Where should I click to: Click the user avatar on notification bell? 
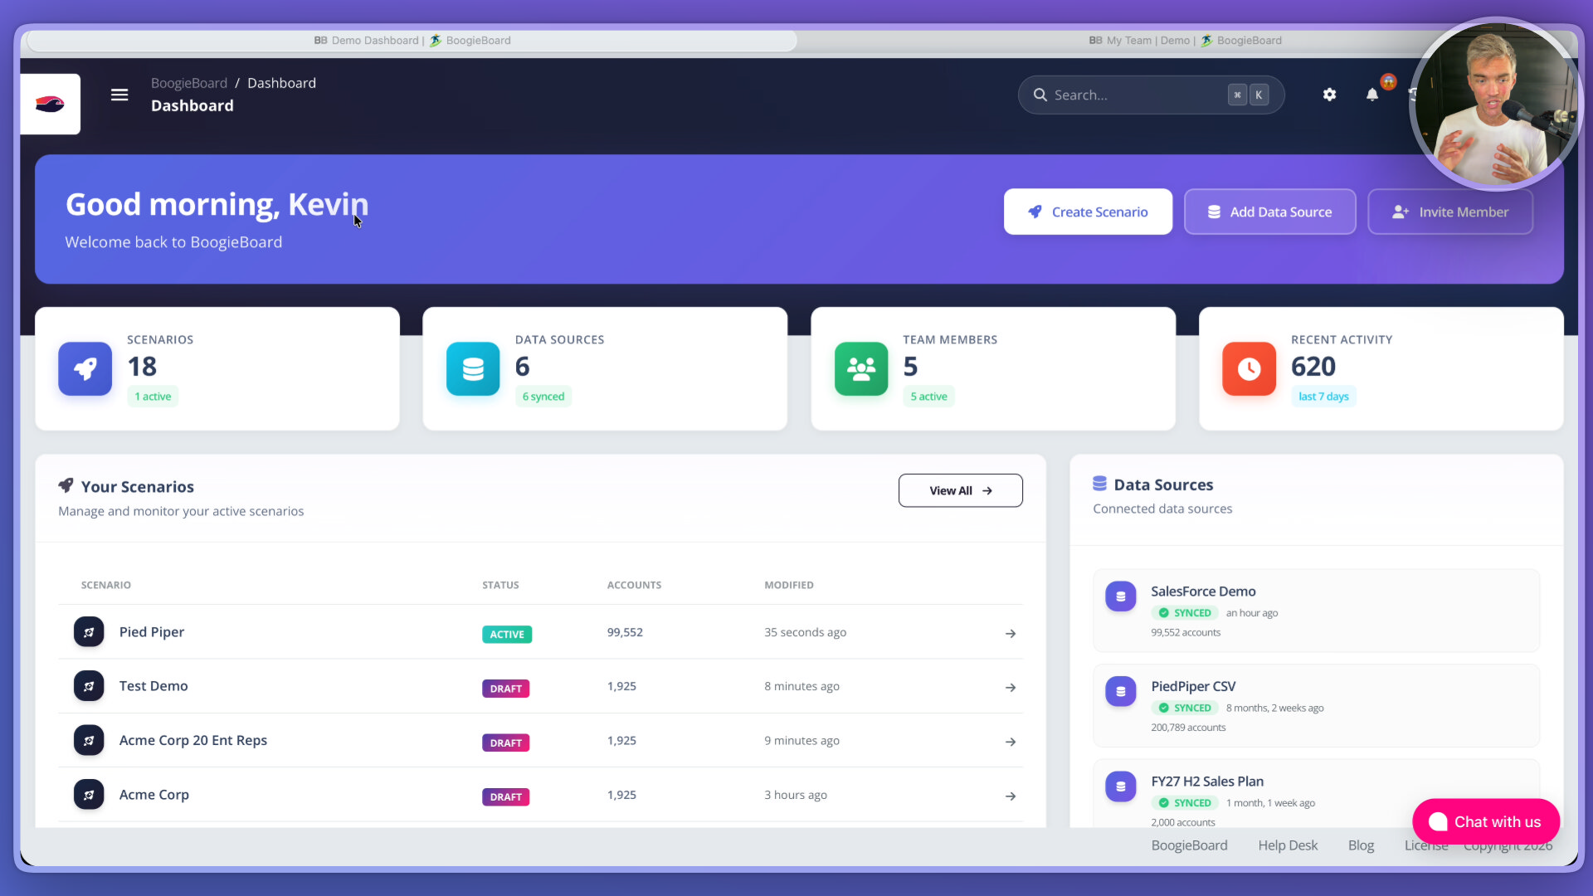tap(1388, 81)
